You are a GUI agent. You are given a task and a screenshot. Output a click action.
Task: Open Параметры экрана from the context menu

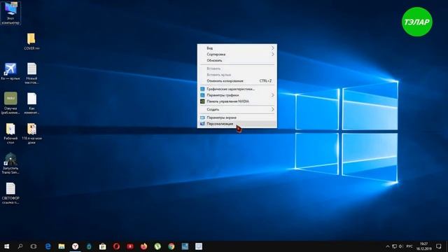(237, 118)
